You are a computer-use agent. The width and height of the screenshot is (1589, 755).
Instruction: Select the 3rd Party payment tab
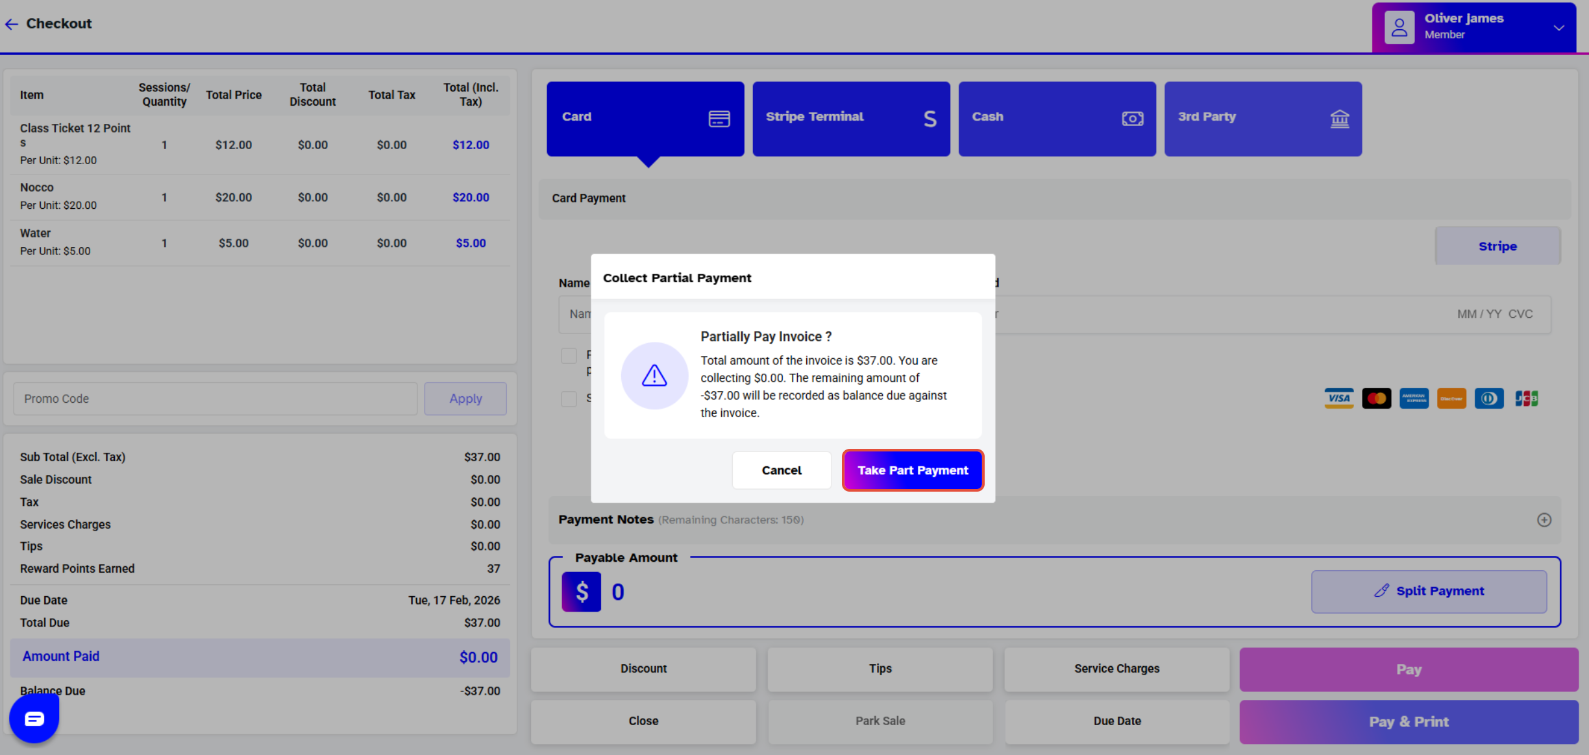[1263, 118]
